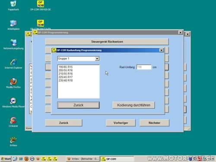Image resolution: width=216 pixels, height=162 pixels.
Task: Select the Netzwerkumgebung desktop icon
Action: click(13, 44)
